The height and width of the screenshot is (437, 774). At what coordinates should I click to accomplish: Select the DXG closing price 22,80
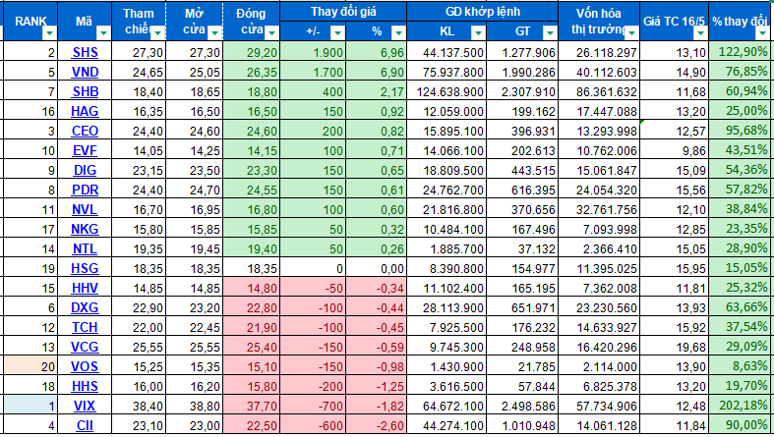tap(252, 308)
